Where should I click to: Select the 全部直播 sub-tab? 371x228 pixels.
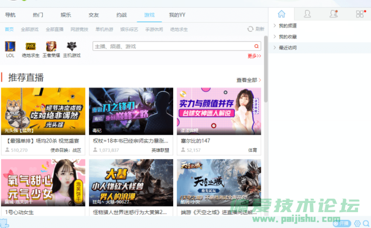54,29
